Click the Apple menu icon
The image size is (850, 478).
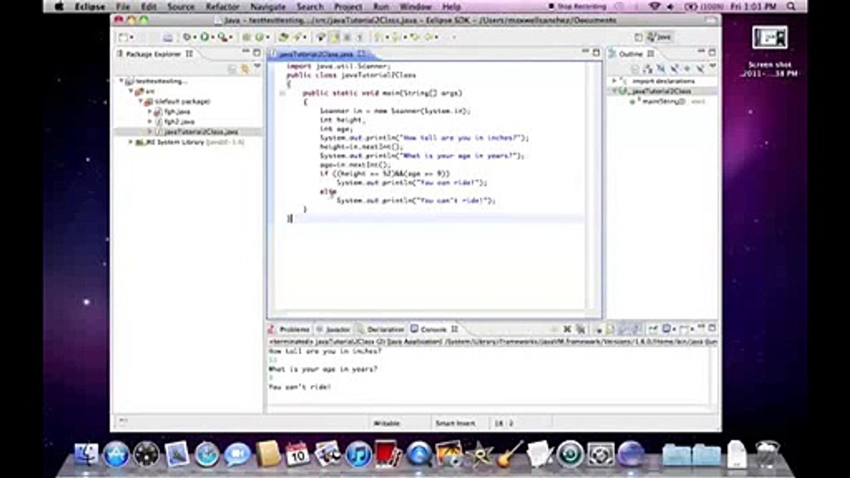coord(59,7)
